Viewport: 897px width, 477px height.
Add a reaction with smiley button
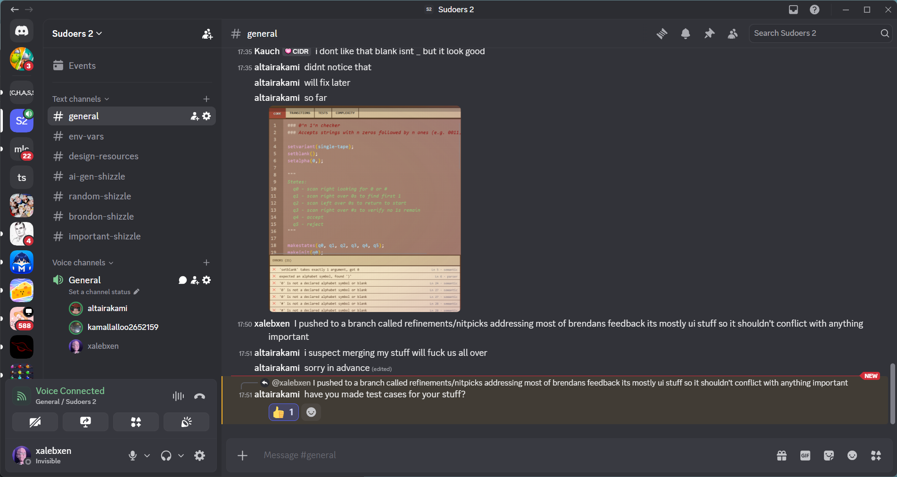pos(311,412)
